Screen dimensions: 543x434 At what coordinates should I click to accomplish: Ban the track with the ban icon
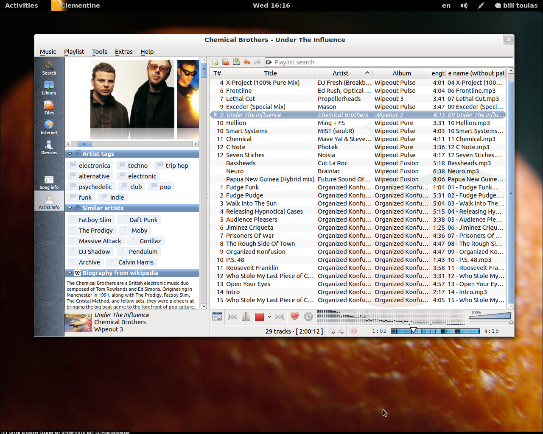pos(308,316)
